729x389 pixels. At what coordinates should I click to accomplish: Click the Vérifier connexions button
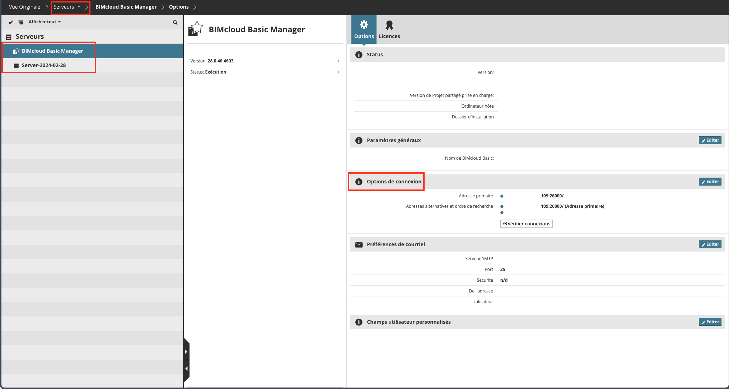tap(527, 224)
